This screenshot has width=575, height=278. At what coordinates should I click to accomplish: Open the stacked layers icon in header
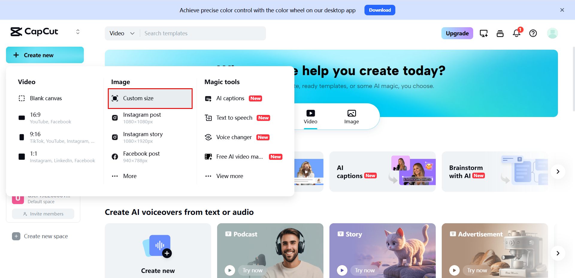500,33
